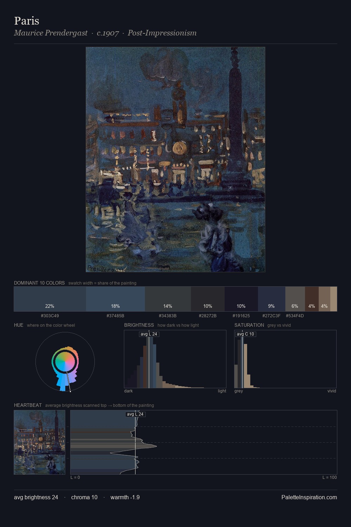Click the title 'Paris'

[x=27, y=21]
